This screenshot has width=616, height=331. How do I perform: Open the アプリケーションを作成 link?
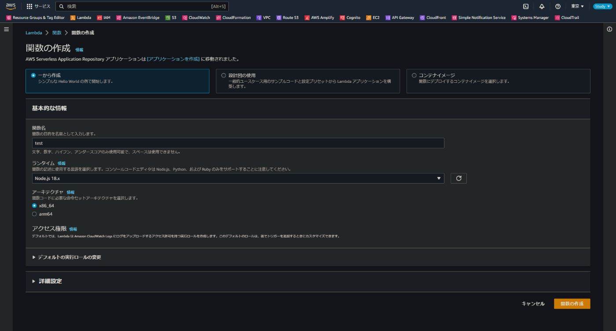point(173,59)
